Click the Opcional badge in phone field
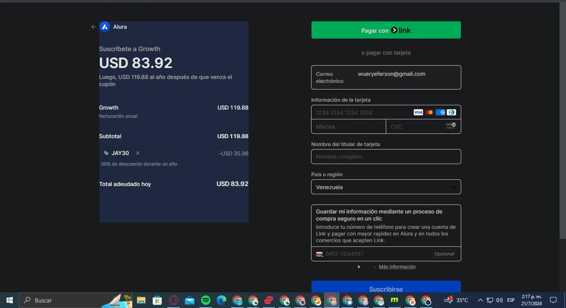This screenshot has height=308, width=566. click(444, 254)
